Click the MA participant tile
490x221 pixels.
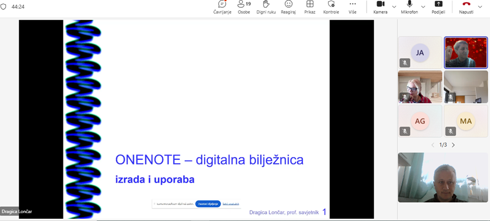(466, 121)
